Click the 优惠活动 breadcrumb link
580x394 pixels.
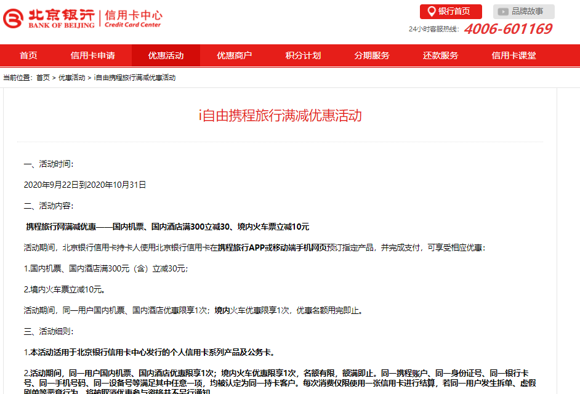click(72, 78)
